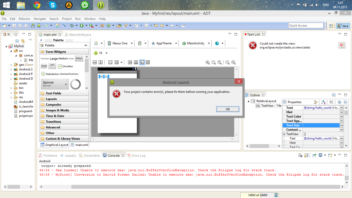Zoom out the layout canvas
This screenshot has width=352, height=198.
coord(228,62)
